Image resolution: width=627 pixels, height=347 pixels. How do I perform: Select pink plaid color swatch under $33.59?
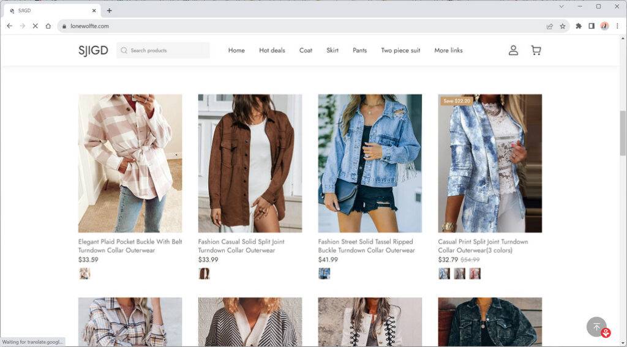pyautogui.click(x=84, y=274)
